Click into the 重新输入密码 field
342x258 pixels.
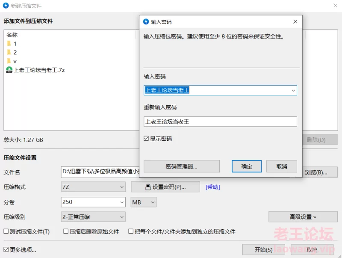click(x=220, y=122)
